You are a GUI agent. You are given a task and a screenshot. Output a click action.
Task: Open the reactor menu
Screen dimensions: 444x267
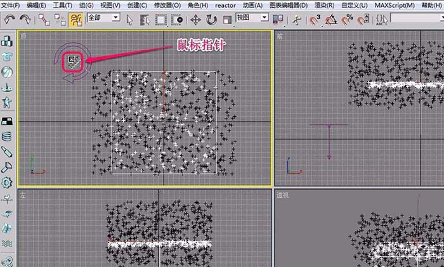225,5
